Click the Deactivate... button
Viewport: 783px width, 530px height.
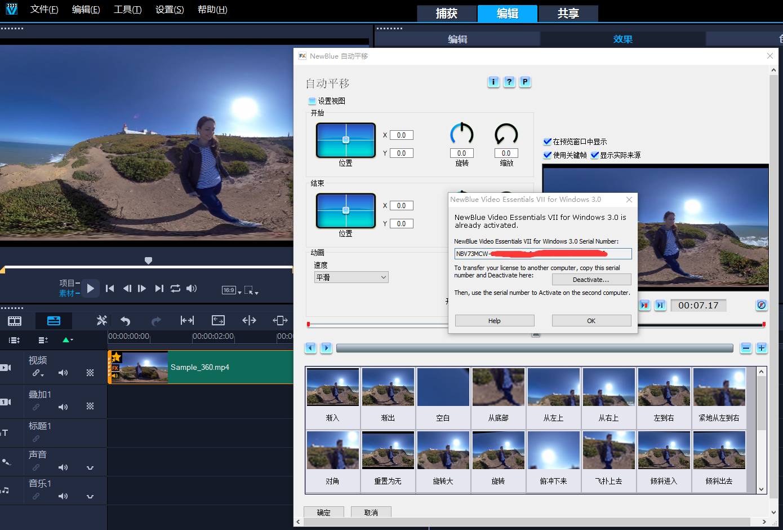pos(591,280)
